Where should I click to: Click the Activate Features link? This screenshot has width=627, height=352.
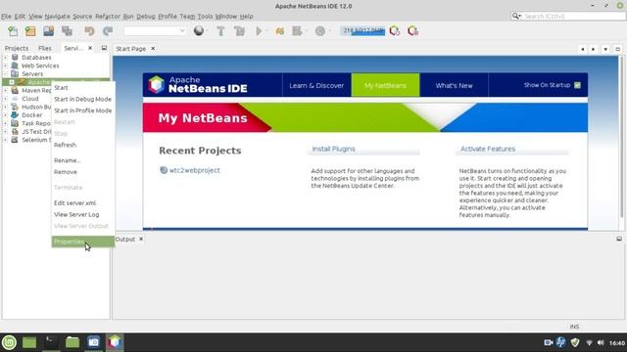point(488,149)
